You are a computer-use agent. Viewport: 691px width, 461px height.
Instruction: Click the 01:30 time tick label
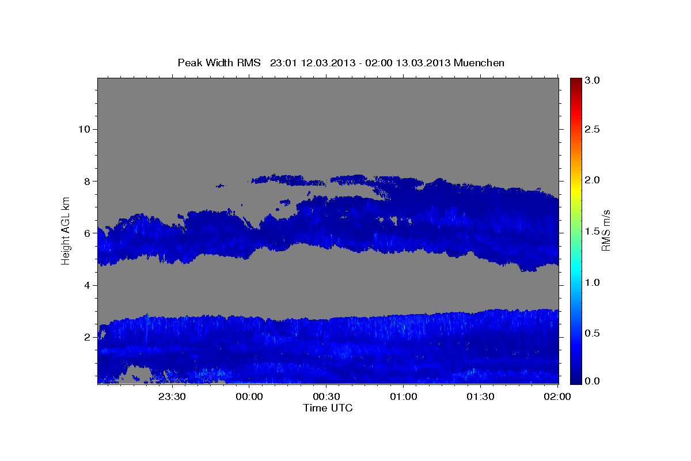tap(480, 397)
